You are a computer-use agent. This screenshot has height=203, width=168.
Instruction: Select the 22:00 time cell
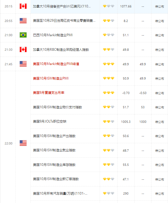8,143
